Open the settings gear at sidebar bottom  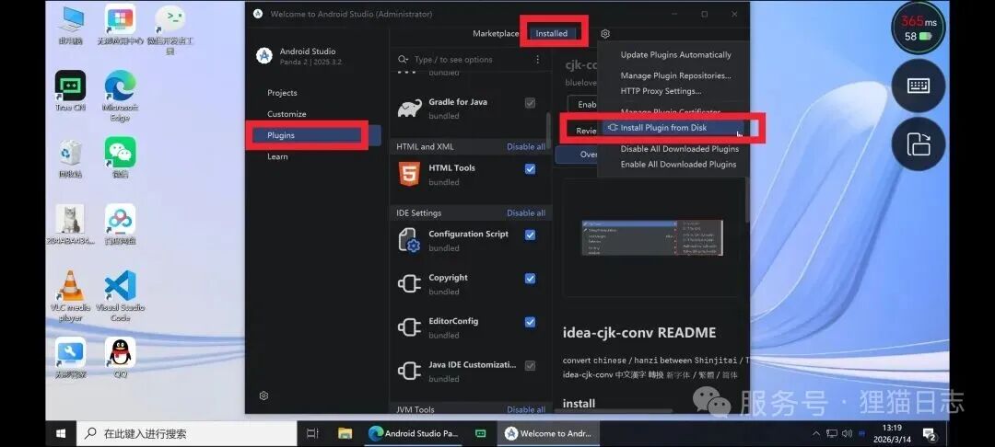[264, 395]
